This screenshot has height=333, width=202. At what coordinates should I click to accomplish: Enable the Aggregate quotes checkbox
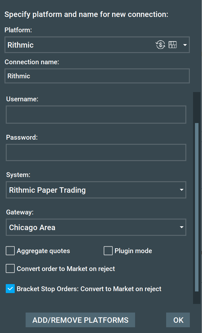click(10, 251)
